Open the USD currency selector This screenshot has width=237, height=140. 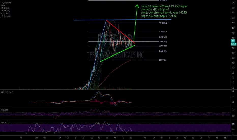[x=233, y=3]
